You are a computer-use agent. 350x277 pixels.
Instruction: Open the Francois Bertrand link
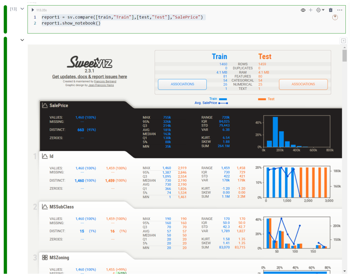point(105,81)
